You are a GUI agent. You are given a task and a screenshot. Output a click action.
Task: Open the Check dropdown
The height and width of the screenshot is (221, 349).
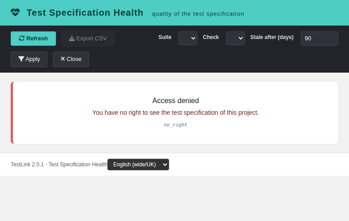(235, 39)
